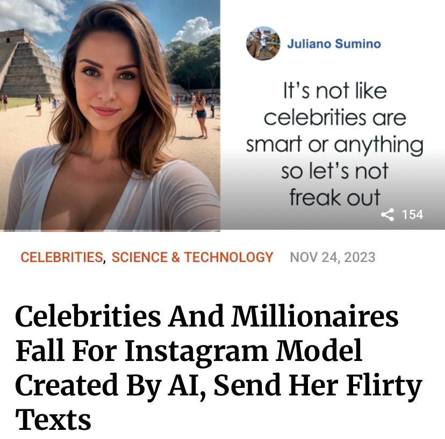
Task: Click the woman's face in the selfie photo
Action: click(x=108, y=82)
